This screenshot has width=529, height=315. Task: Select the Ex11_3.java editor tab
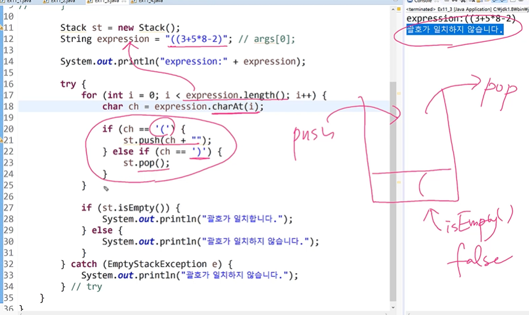pyautogui.click(x=107, y=1)
